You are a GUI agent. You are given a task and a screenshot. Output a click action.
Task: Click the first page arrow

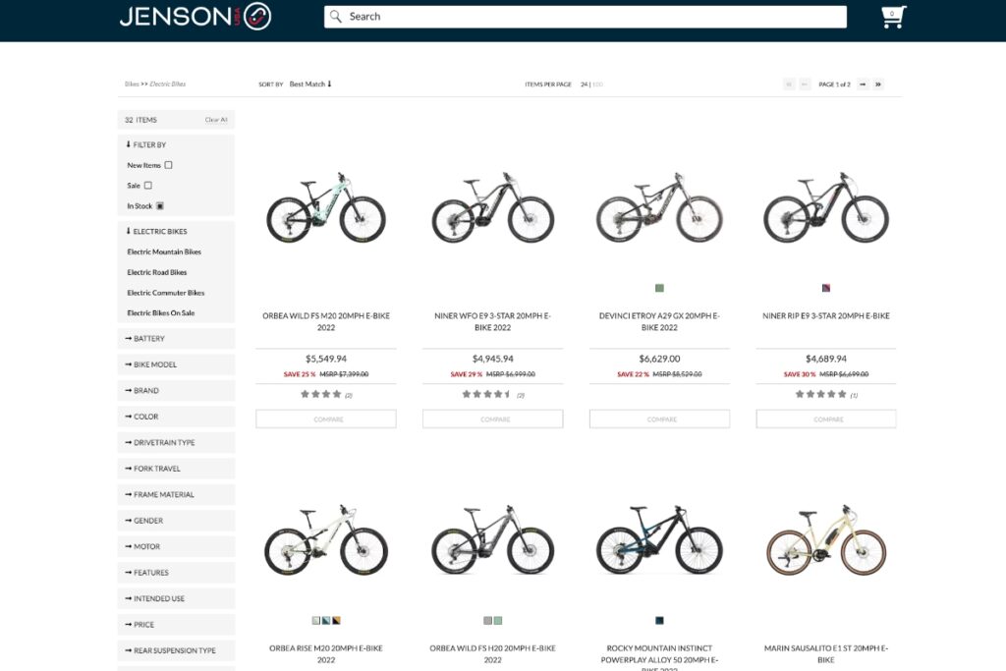[789, 84]
